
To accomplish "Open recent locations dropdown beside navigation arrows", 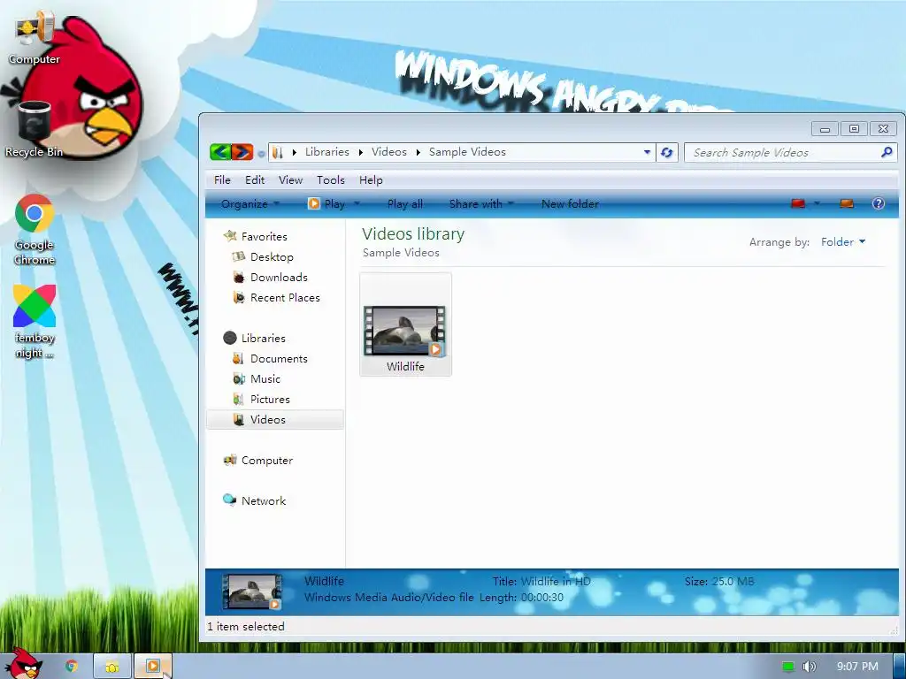I will tap(261, 154).
